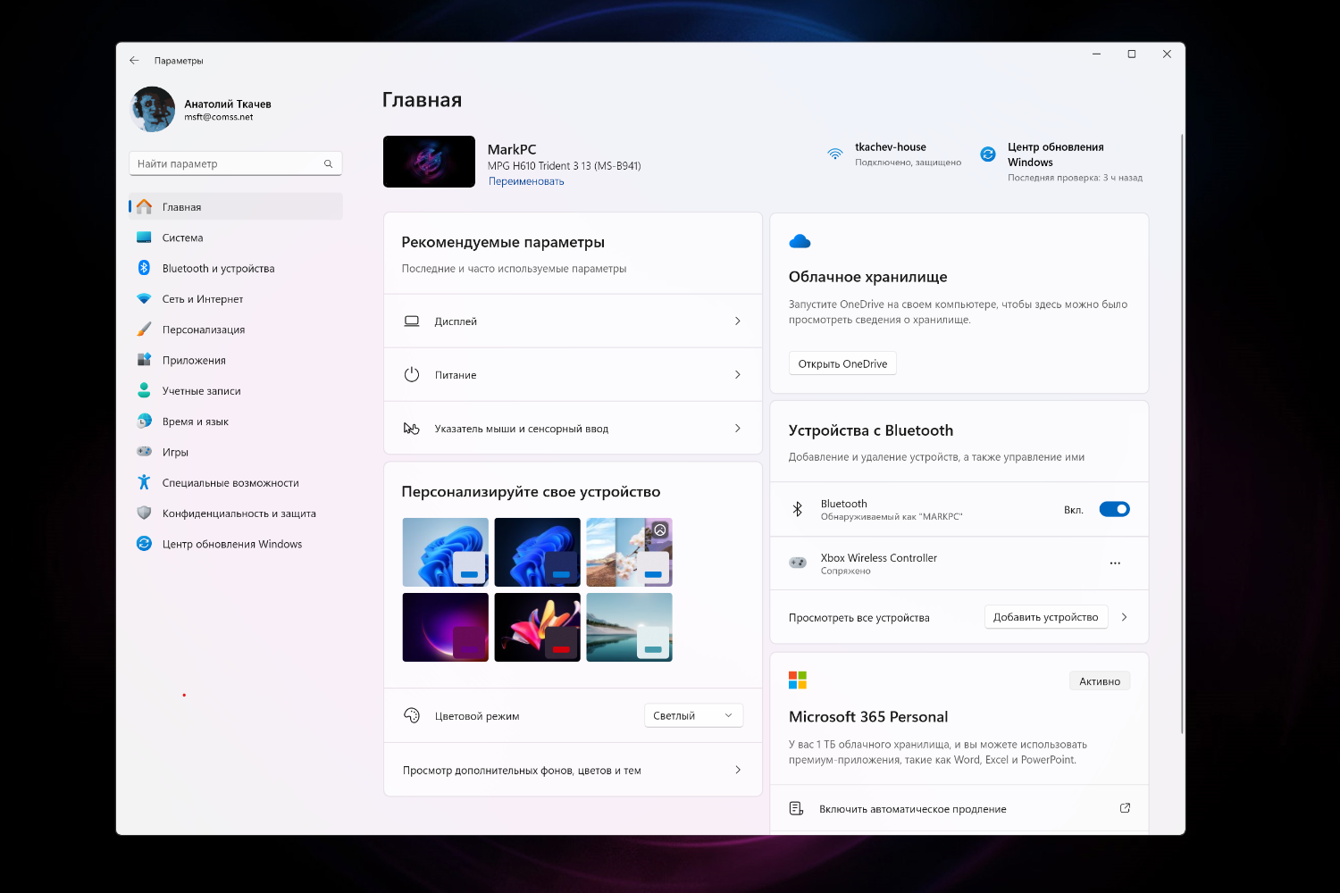Click the Центр обновления Windows header status text
The width and height of the screenshot is (1340, 893).
pyautogui.click(x=1056, y=154)
